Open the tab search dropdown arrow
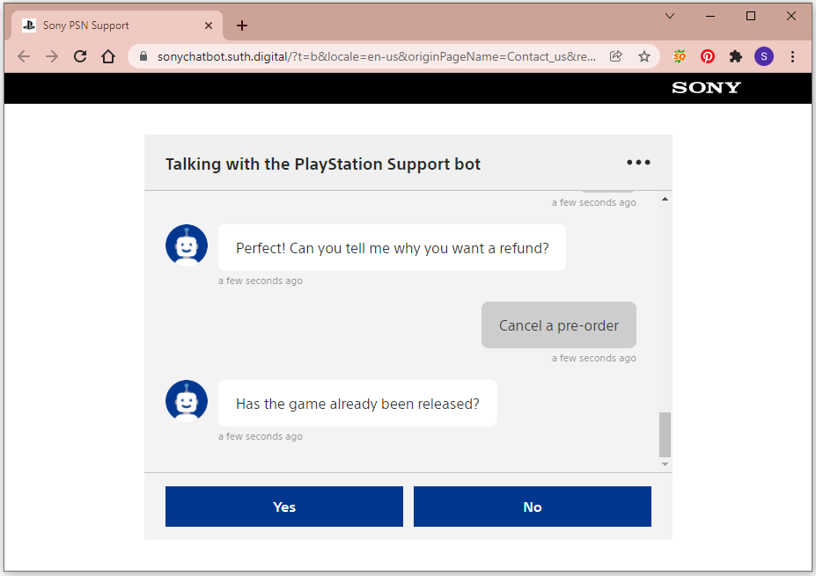The height and width of the screenshot is (576, 816). coord(670,16)
